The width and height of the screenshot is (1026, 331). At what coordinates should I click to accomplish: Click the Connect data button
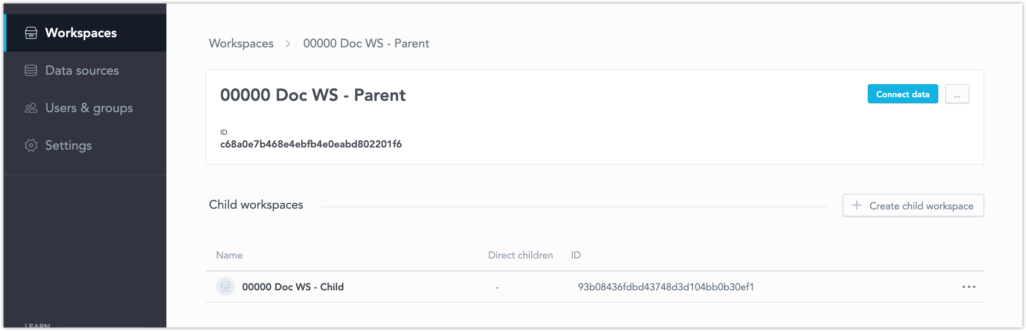pyautogui.click(x=902, y=94)
